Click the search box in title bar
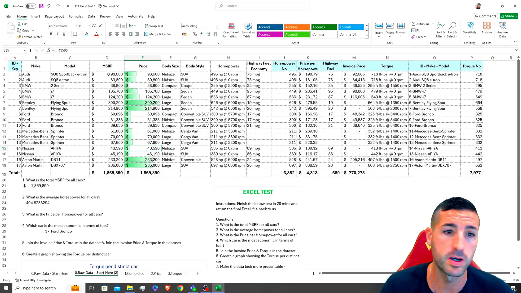 [262, 6]
